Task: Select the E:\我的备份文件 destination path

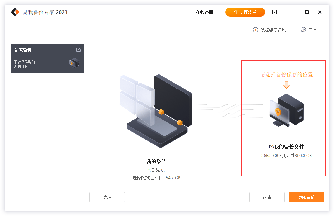Action: click(x=286, y=147)
